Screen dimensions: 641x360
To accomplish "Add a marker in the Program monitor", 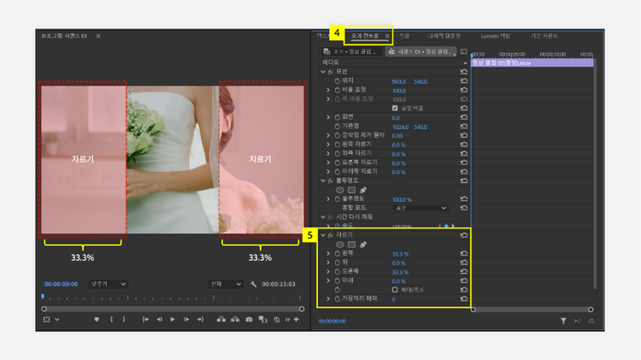I will coord(97,320).
